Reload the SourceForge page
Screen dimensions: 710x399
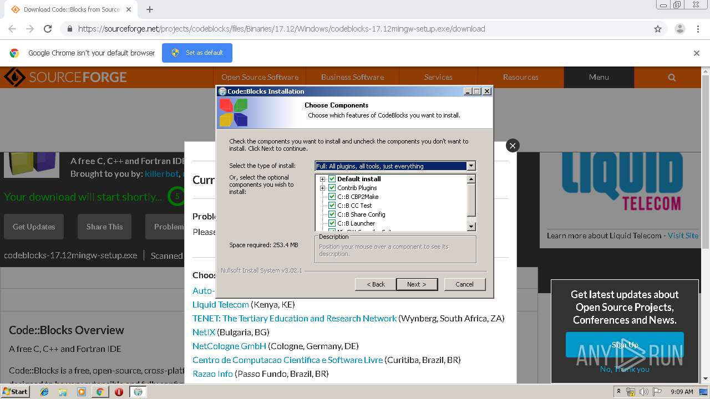(48, 29)
